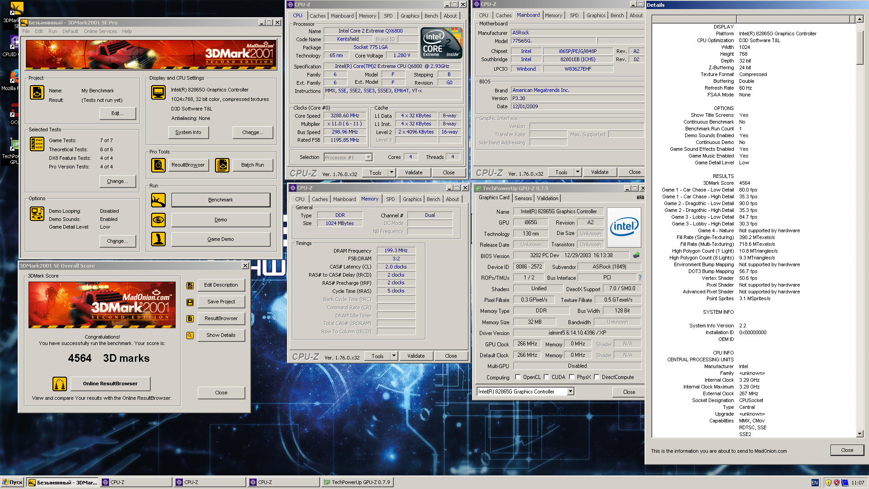Click the Display and CPU Settings monitor icon
The image size is (869, 489).
coord(158,92)
